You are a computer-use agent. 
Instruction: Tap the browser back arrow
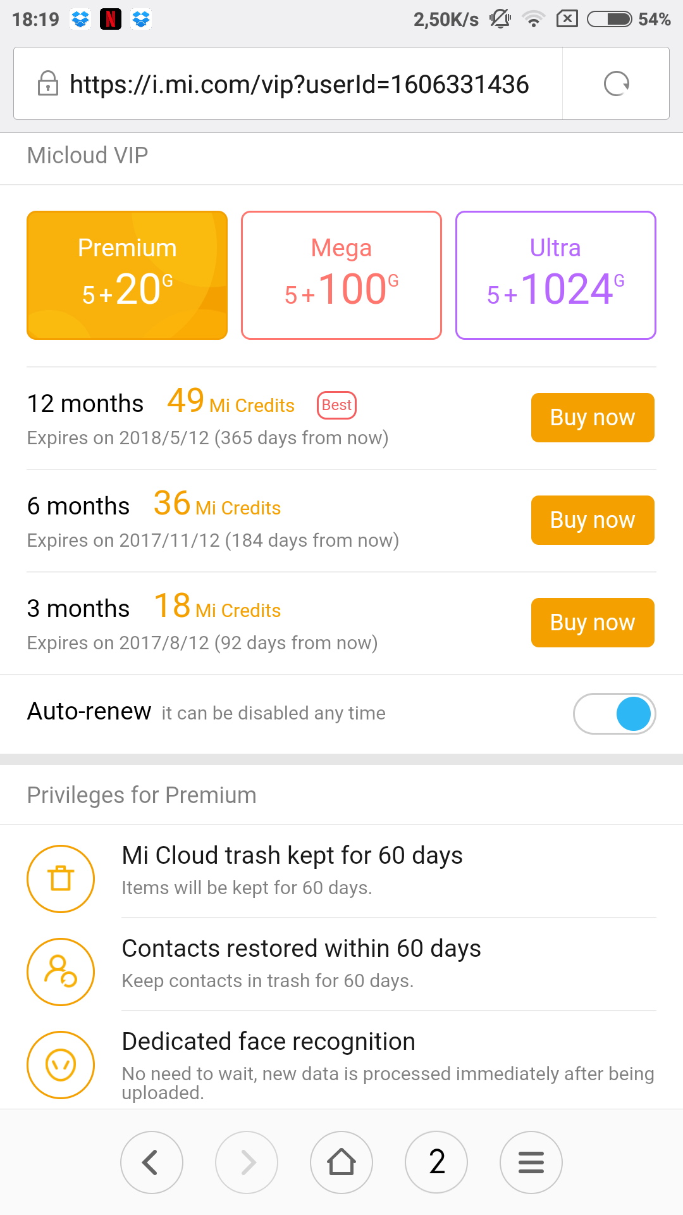[x=152, y=1162]
